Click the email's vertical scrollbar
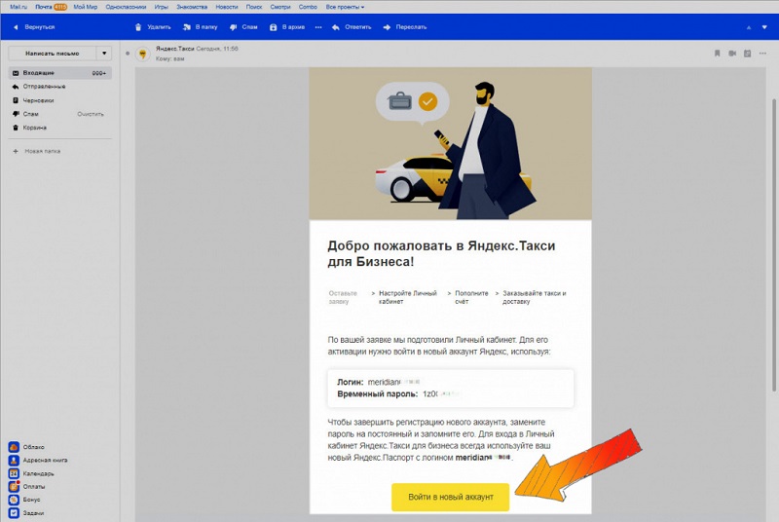Viewport: 779px width, 522px height. click(773, 243)
